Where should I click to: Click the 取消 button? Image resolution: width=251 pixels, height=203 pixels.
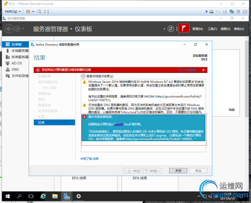click(x=198, y=171)
